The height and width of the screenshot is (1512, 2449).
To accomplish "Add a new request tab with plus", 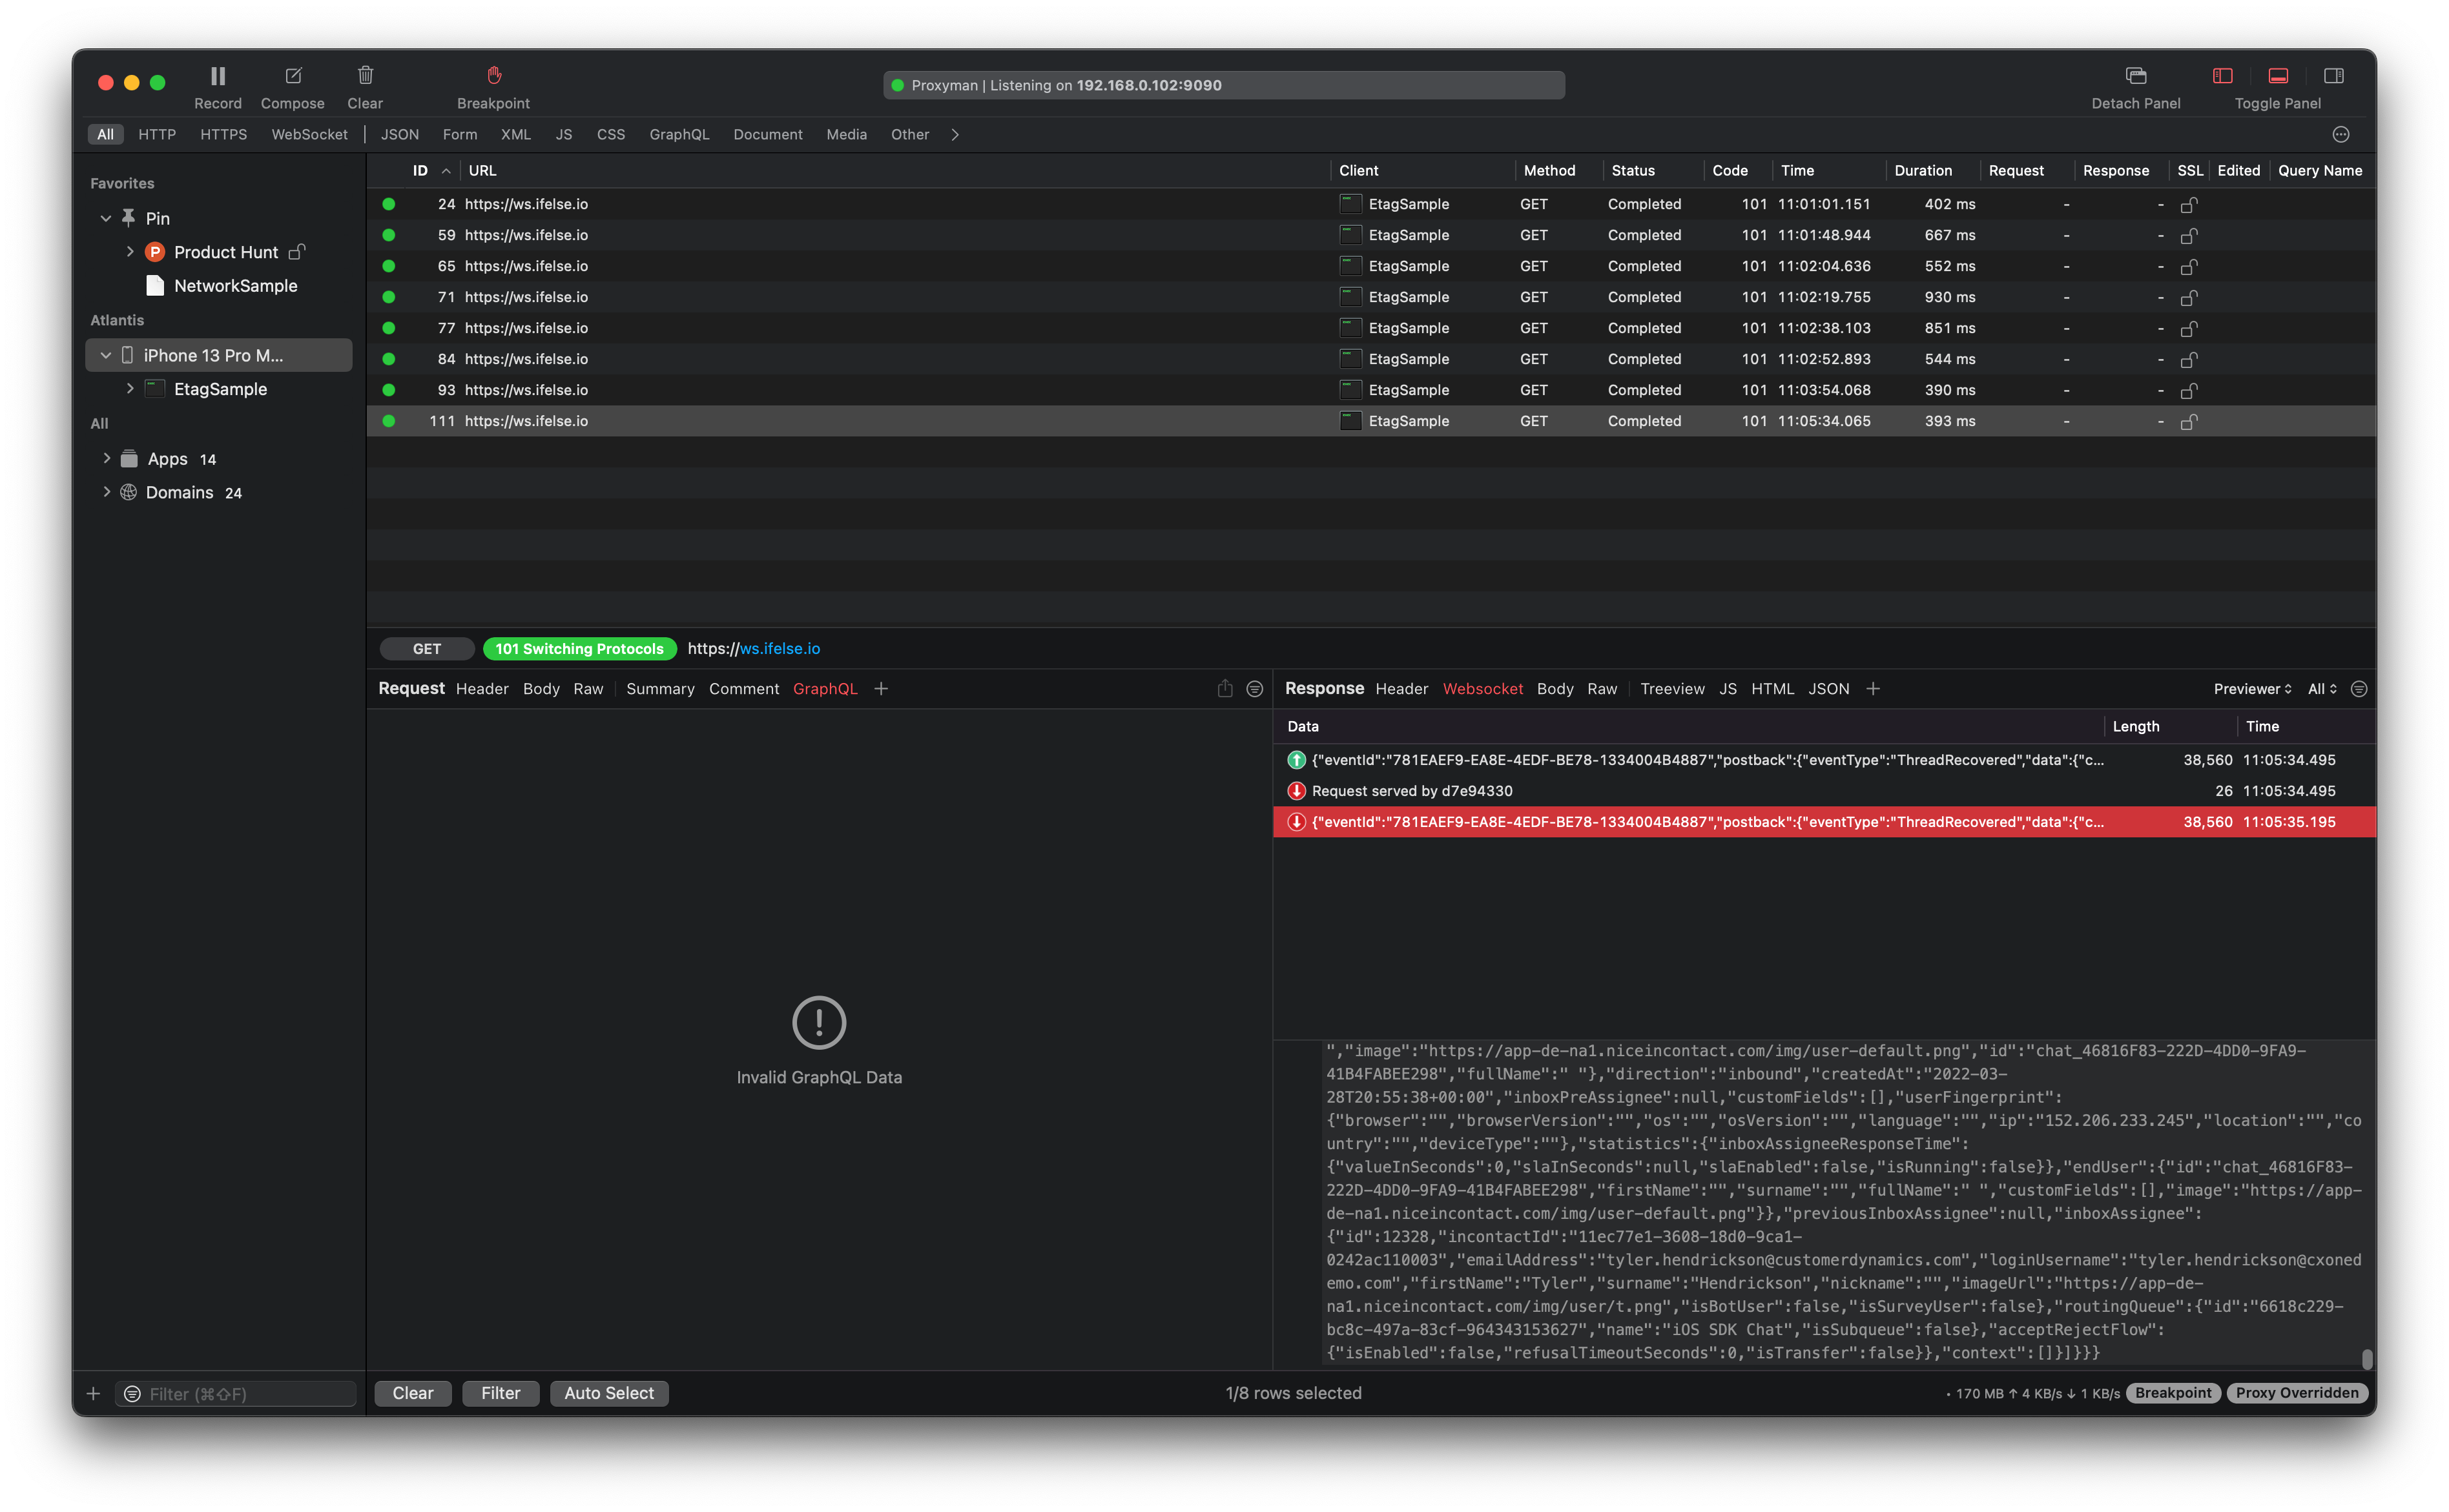I will (x=880, y=689).
